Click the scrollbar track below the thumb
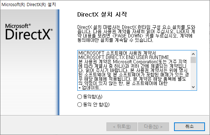Viewport: 210px width, 135px height. 193,74
